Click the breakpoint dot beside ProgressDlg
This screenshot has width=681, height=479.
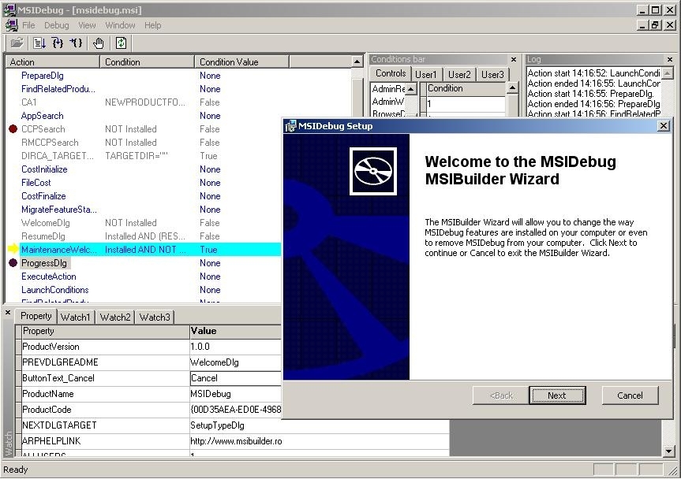[13, 262]
